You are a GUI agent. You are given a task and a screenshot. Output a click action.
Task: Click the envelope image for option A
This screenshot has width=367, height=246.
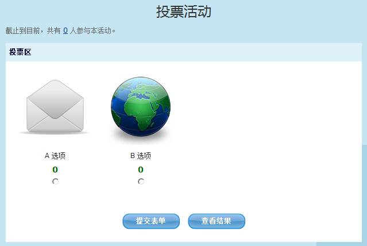point(55,107)
